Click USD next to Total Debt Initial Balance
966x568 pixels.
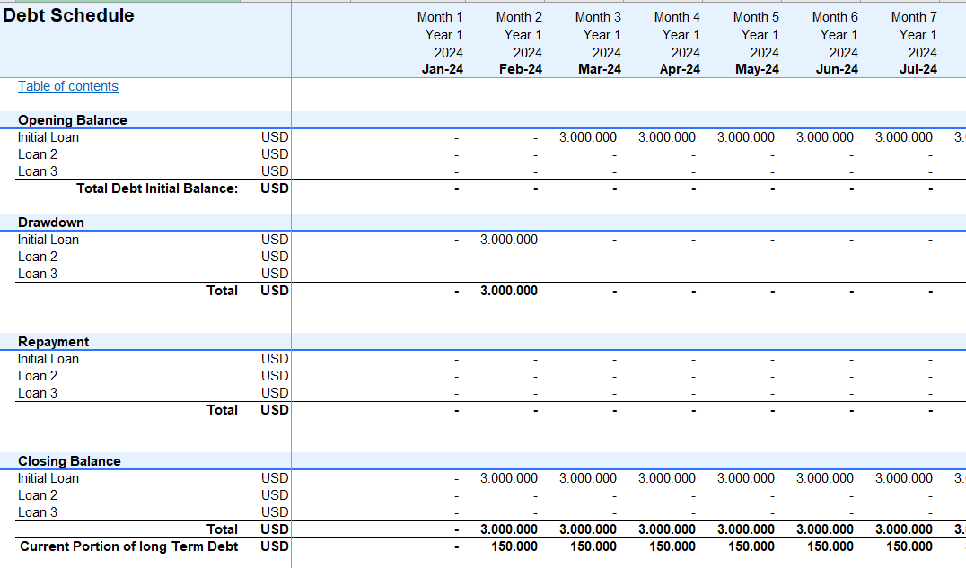tap(275, 188)
